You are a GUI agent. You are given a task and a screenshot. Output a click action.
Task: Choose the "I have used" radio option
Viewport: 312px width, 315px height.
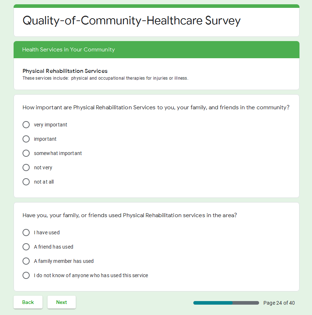pyautogui.click(x=26, y=232)
